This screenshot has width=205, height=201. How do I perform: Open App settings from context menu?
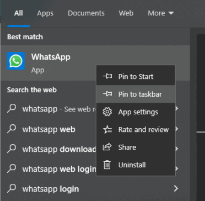(x=136, y=112)
